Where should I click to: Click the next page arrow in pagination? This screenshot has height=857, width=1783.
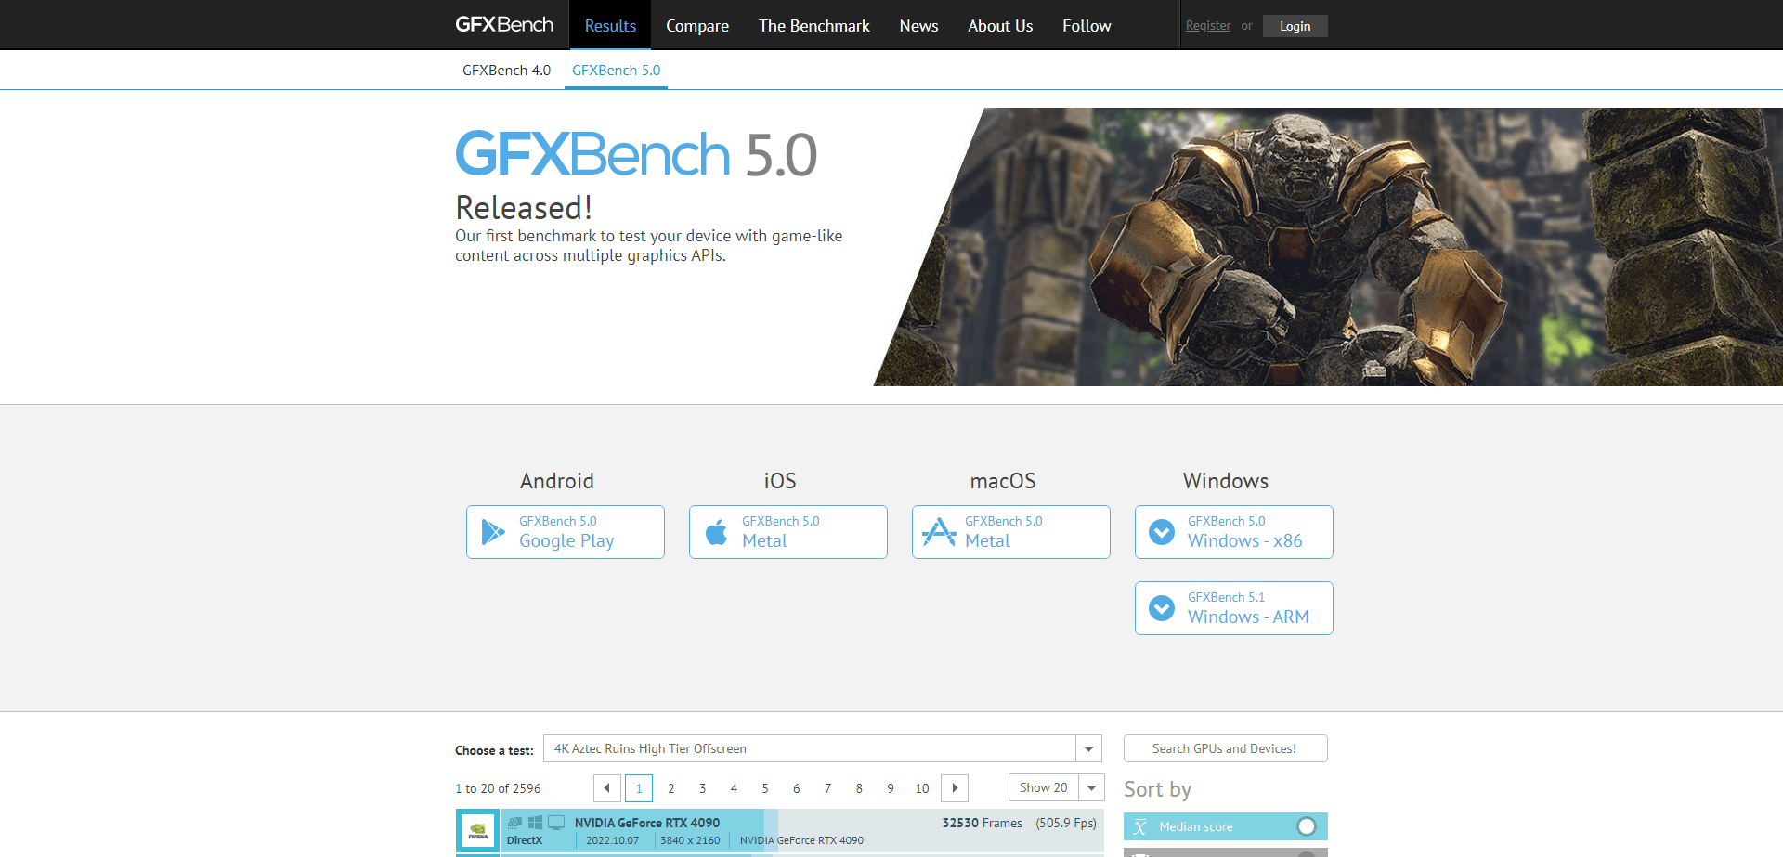(x=954, y=787)
